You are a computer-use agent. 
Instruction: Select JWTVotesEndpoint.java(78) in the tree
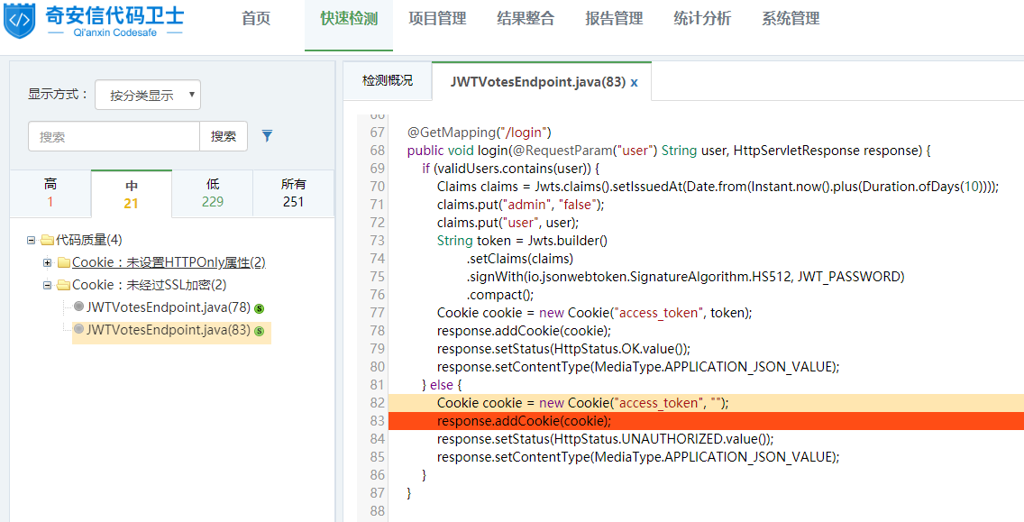pyautogui.click(x=168, y=307)
